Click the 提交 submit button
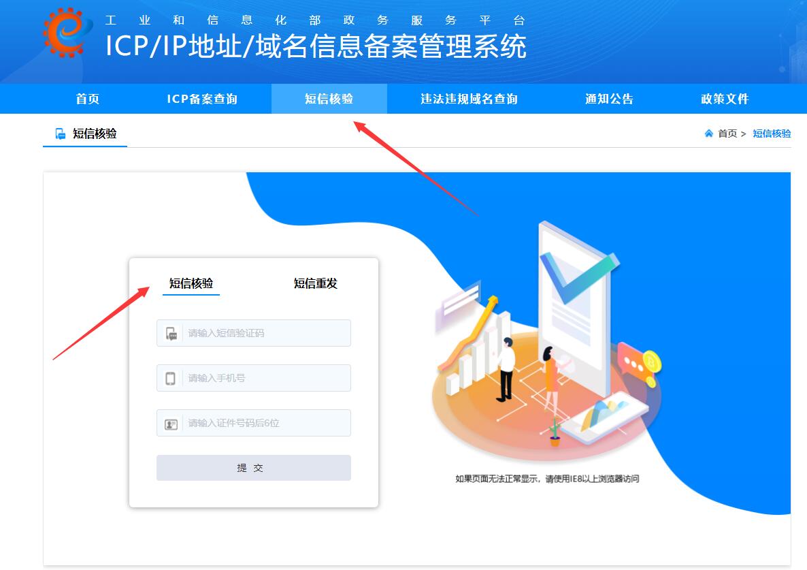Image resolution: width=807 pixels, height=570 pixels. click(254, 468)
